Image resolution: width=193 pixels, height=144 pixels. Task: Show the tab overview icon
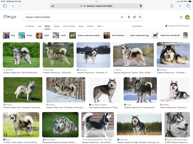pos(188,6)
